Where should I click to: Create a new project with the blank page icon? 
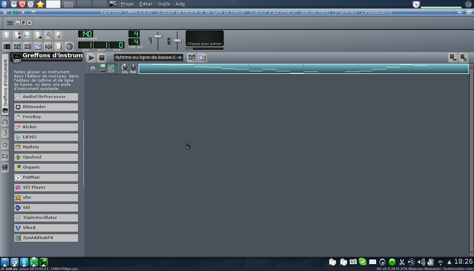click(7, 35)
